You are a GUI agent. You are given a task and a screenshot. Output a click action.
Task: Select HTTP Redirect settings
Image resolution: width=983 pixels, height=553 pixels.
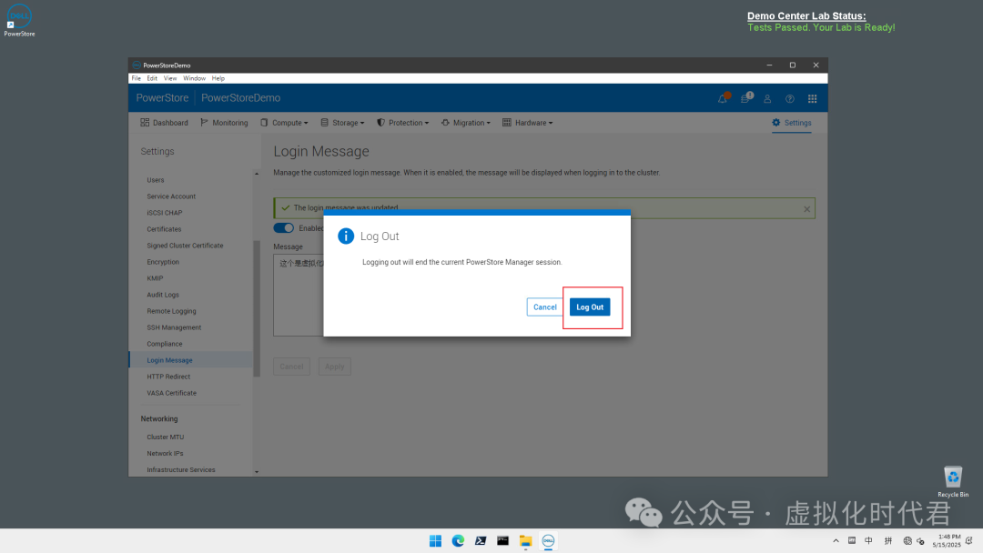[x=168, y=377]
